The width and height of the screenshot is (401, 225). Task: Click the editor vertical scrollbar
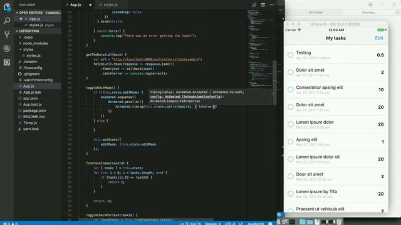[274, 82]
